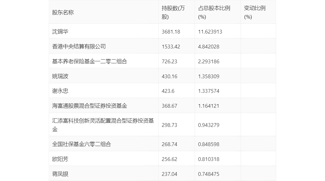Select shareholder name 蒋凤银

pos(60,174)
